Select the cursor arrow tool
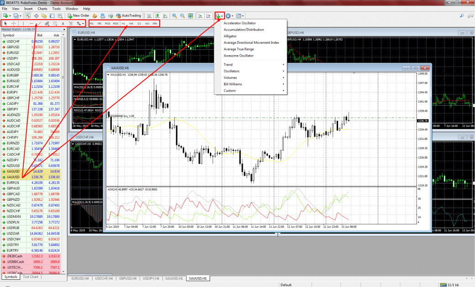475x287 pixels. (5, 23)
